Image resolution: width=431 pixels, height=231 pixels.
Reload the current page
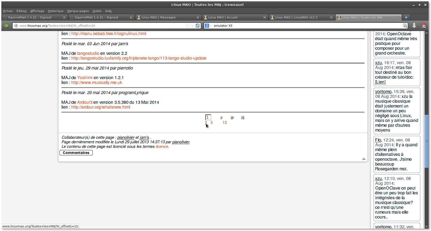198,26
